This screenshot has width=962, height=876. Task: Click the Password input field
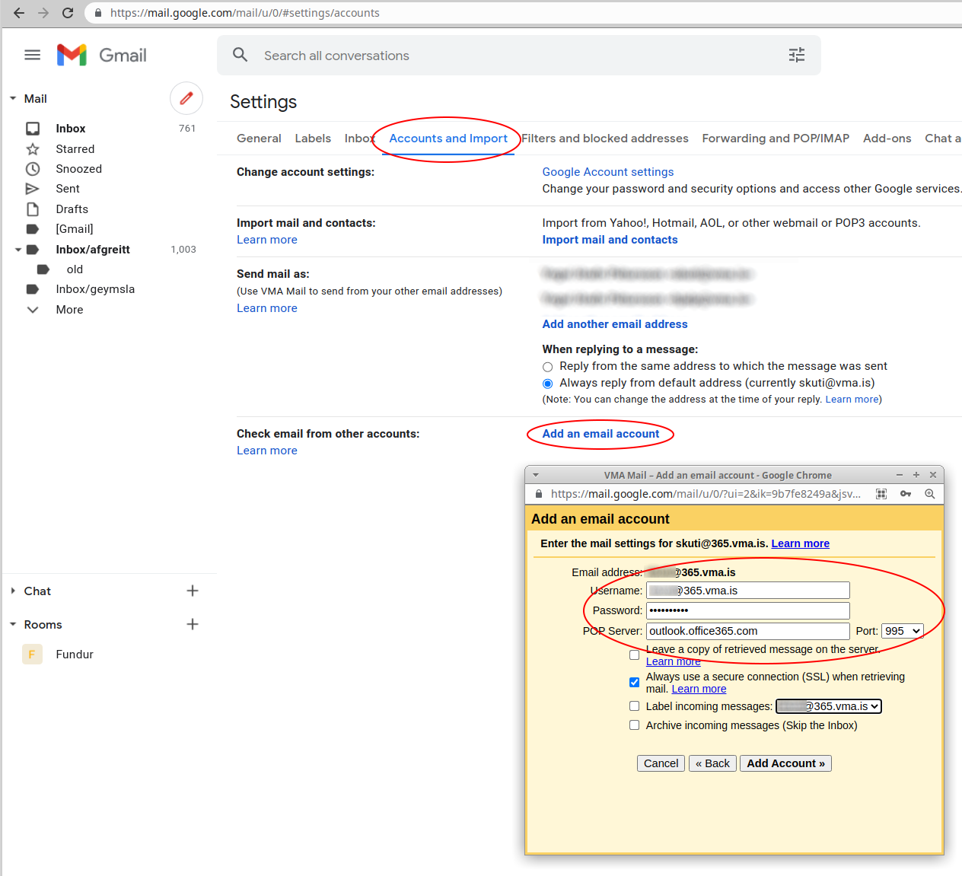tap(747, 610)
